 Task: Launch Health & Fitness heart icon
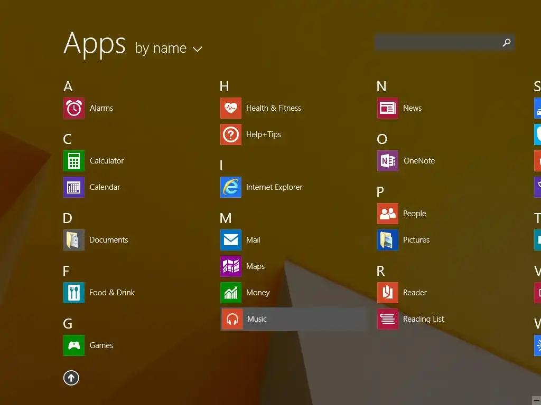pyautogui.click(x=231, y=108)
